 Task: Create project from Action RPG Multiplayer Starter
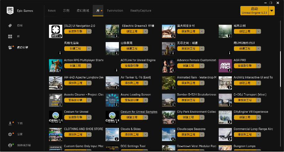click(75, 66)
